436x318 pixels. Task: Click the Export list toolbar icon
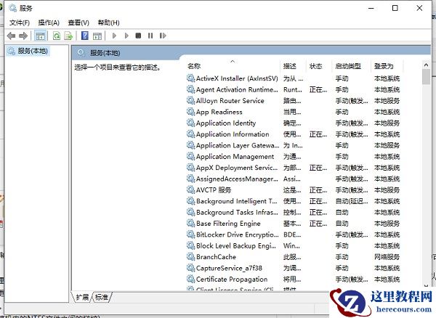68,36
